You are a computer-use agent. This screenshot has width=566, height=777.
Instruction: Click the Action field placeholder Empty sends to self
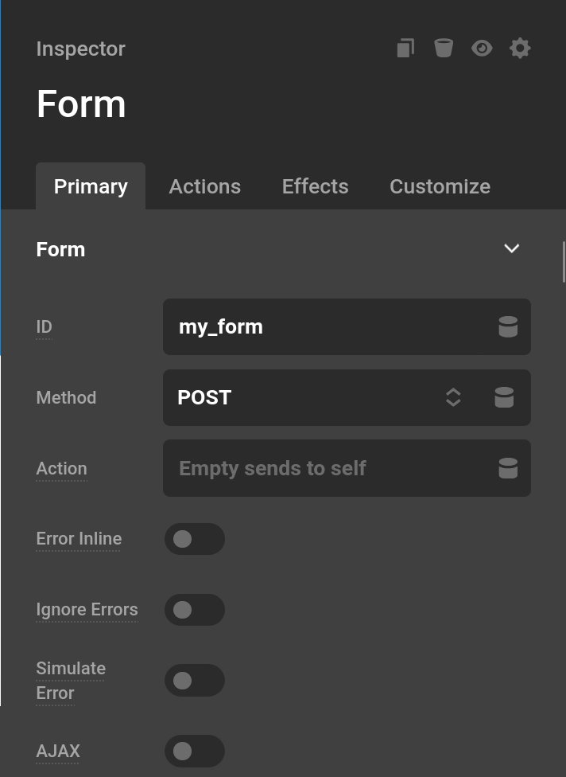(x=318, y=468)
